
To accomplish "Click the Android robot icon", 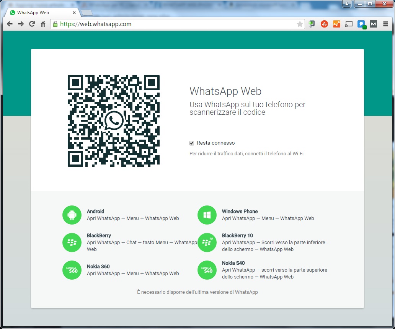I will click(72, 215).
